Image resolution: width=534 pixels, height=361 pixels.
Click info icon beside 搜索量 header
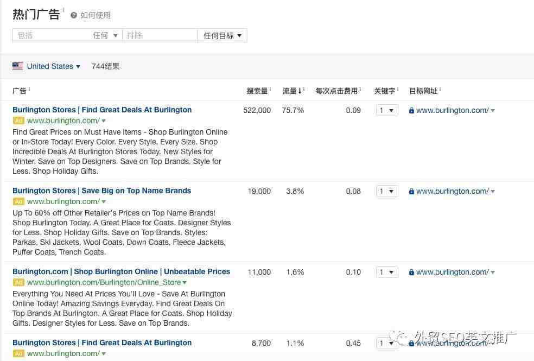tap(270, 89)
